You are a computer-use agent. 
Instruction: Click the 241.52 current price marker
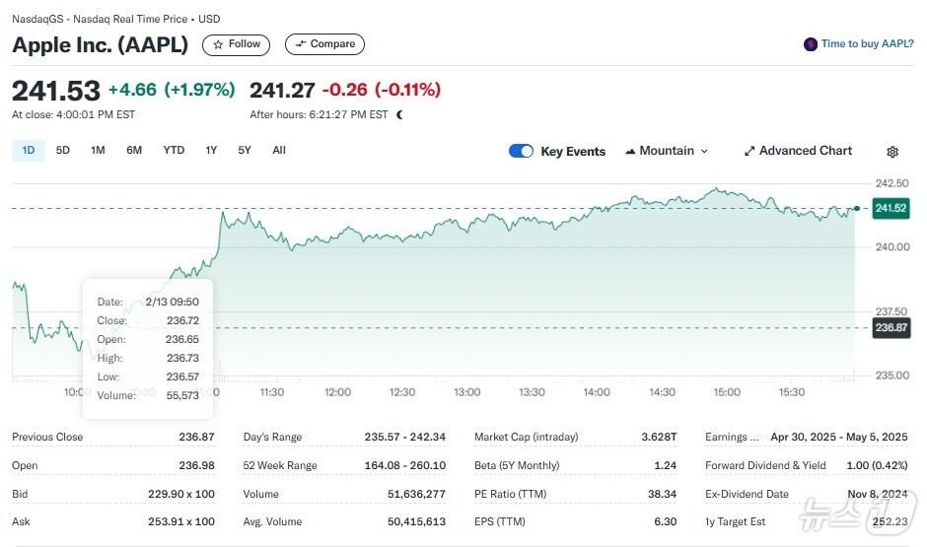(x=890, y=208)
